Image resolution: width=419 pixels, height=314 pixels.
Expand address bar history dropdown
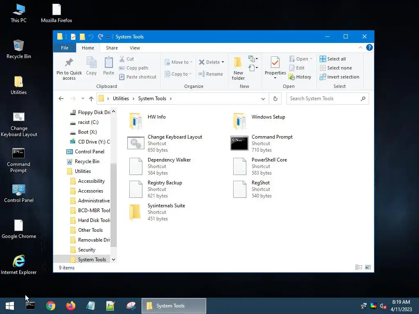[x=263, y=99]
